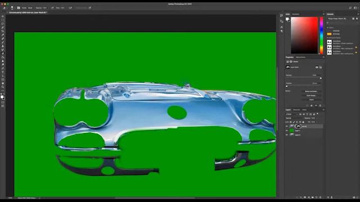Viewport: 360px width, 202px height.
Task: Click inside the red color picker field
Action: coord(304,35)
